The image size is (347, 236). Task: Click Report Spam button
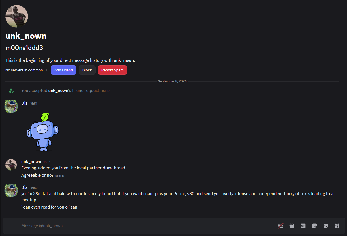point(112,70)
